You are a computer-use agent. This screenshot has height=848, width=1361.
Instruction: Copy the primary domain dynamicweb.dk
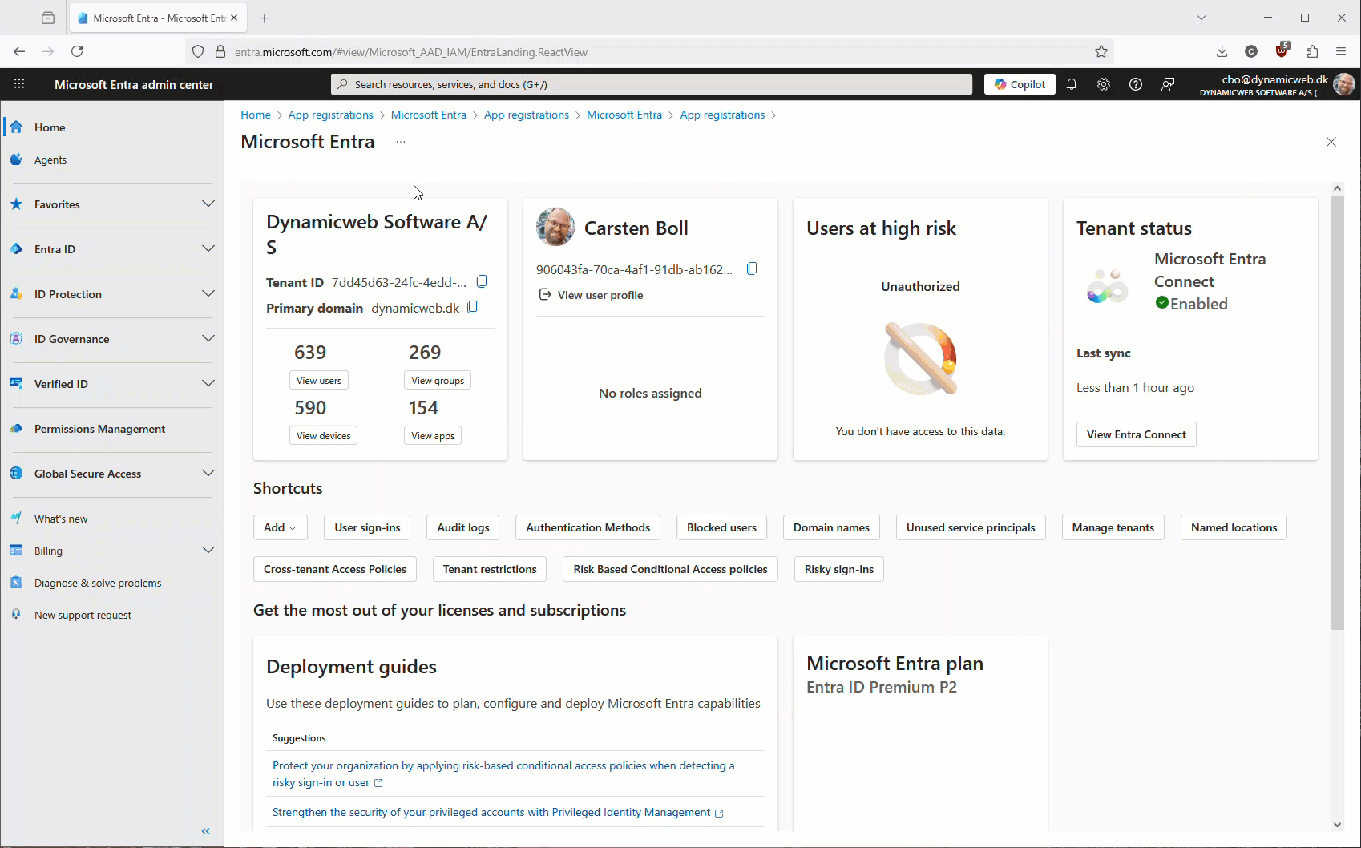pos(472,308)
